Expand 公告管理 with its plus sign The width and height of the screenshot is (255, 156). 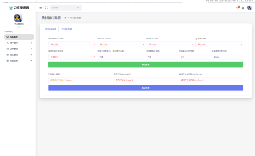coord(31,55)
